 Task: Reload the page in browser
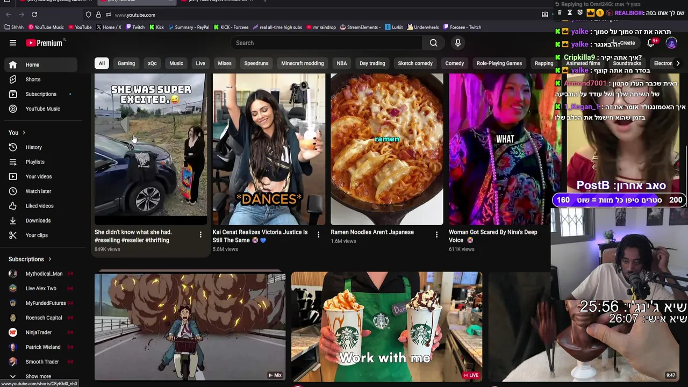coord(34,15)
